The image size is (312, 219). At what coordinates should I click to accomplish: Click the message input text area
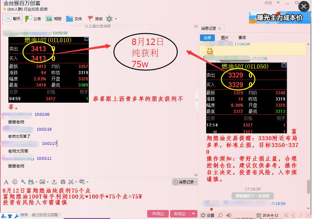tap(99, 197)
